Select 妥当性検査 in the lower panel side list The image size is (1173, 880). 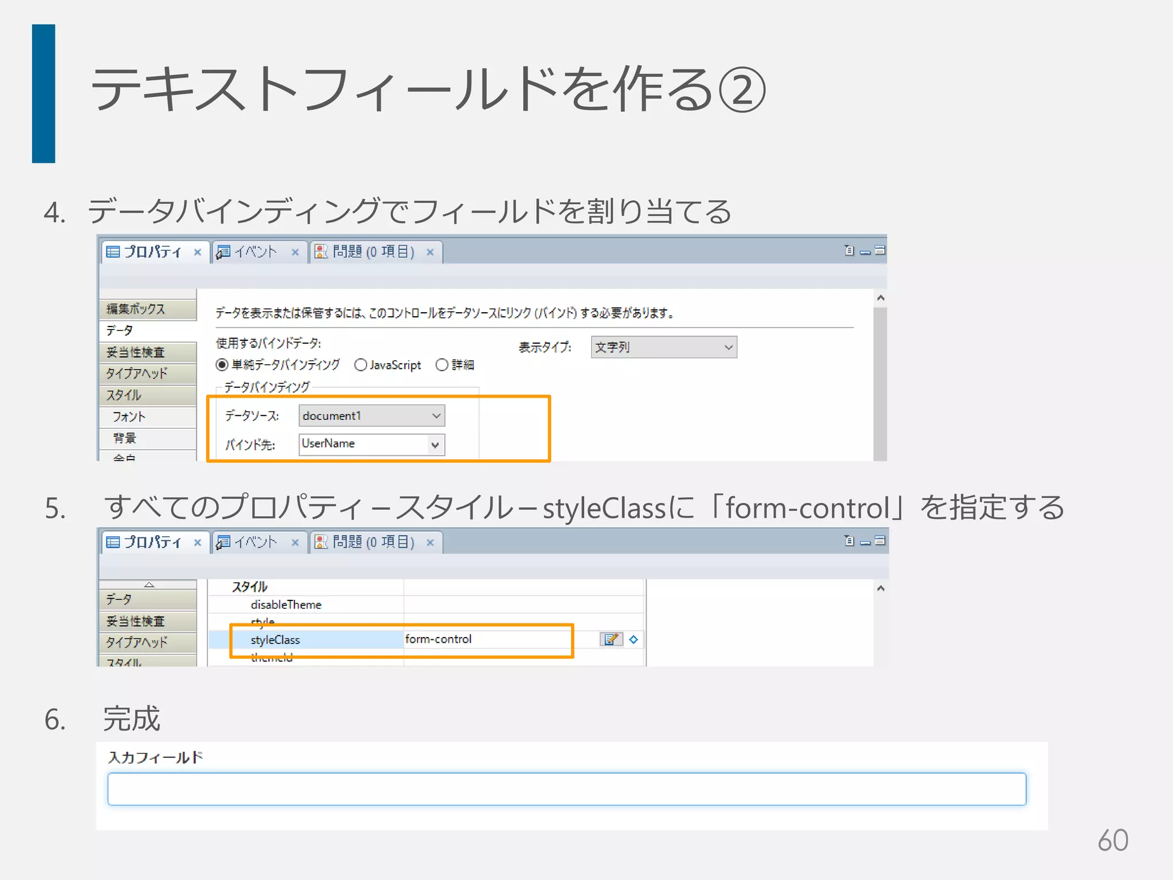(x=148, y=621)
